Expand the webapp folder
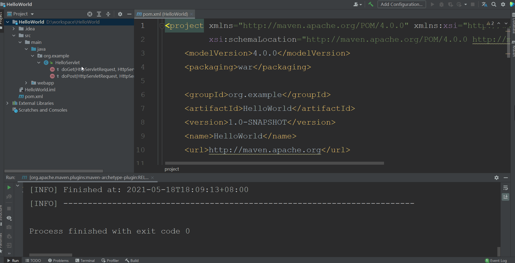This screenshot has width=515, height=263. (x=26, y=83)
